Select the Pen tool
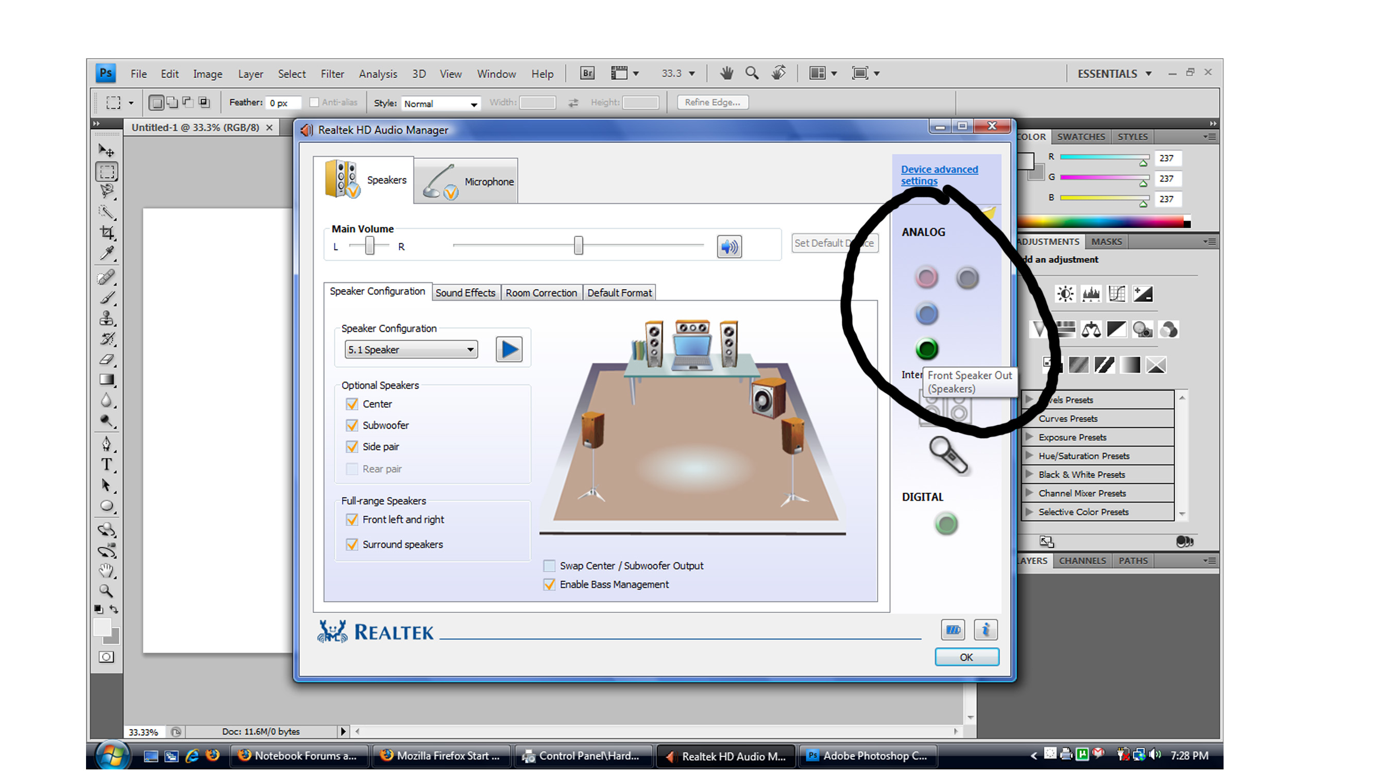1391x773 pixels. pos(106,444)
